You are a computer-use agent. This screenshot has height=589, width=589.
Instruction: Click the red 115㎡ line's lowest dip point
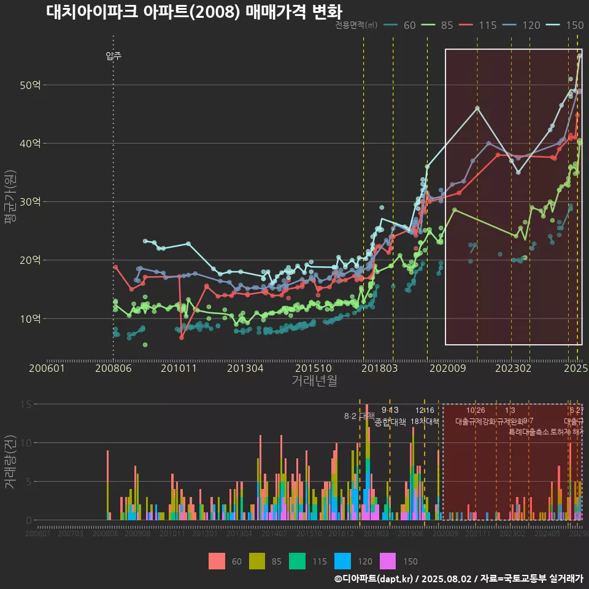(182, 337)
